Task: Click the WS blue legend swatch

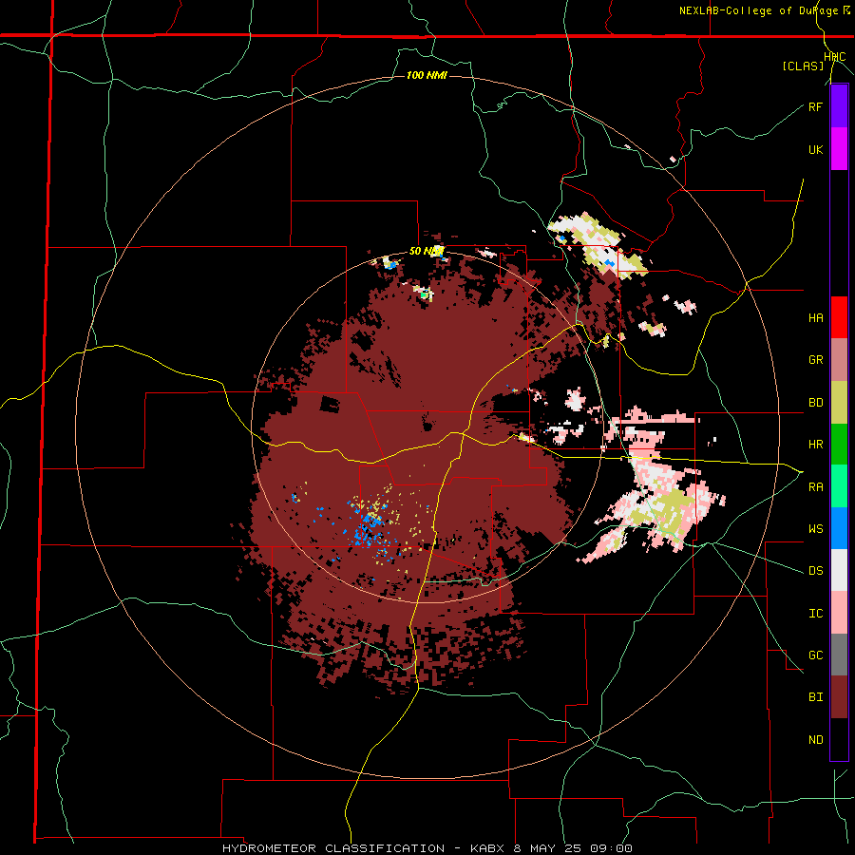Action: coord(839,528)
